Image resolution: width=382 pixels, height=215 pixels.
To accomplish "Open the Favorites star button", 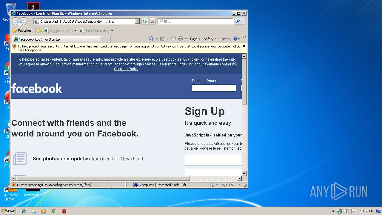I will click(22, 30).
